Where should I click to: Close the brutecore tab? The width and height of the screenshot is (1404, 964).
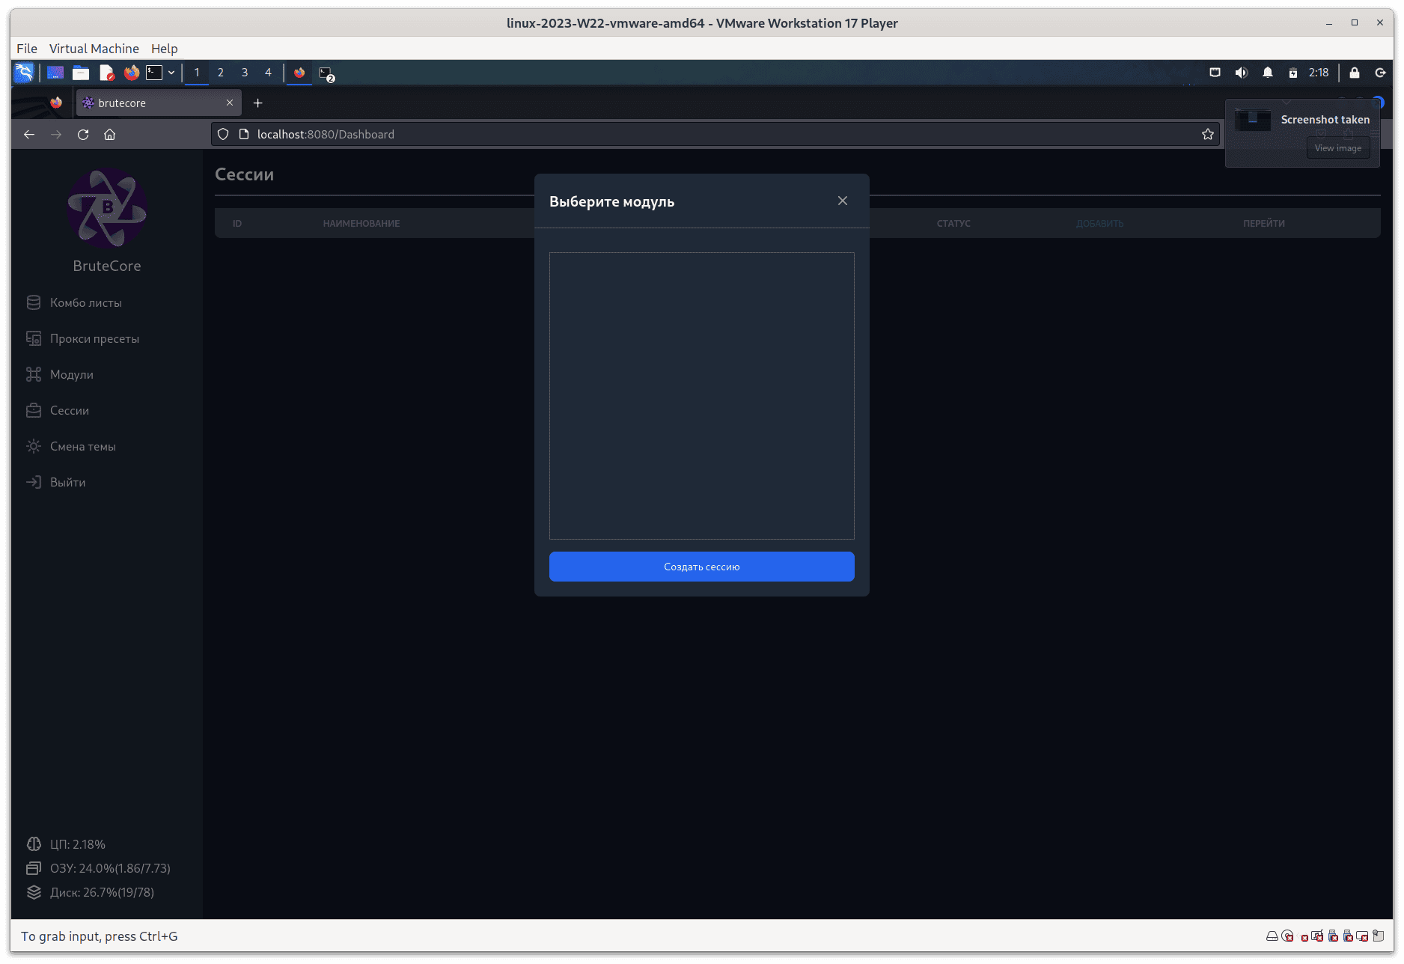coord(230,103)
